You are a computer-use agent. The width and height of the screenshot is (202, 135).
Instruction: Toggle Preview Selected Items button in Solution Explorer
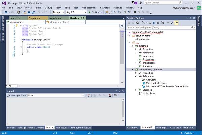click(x=176, y=23)
